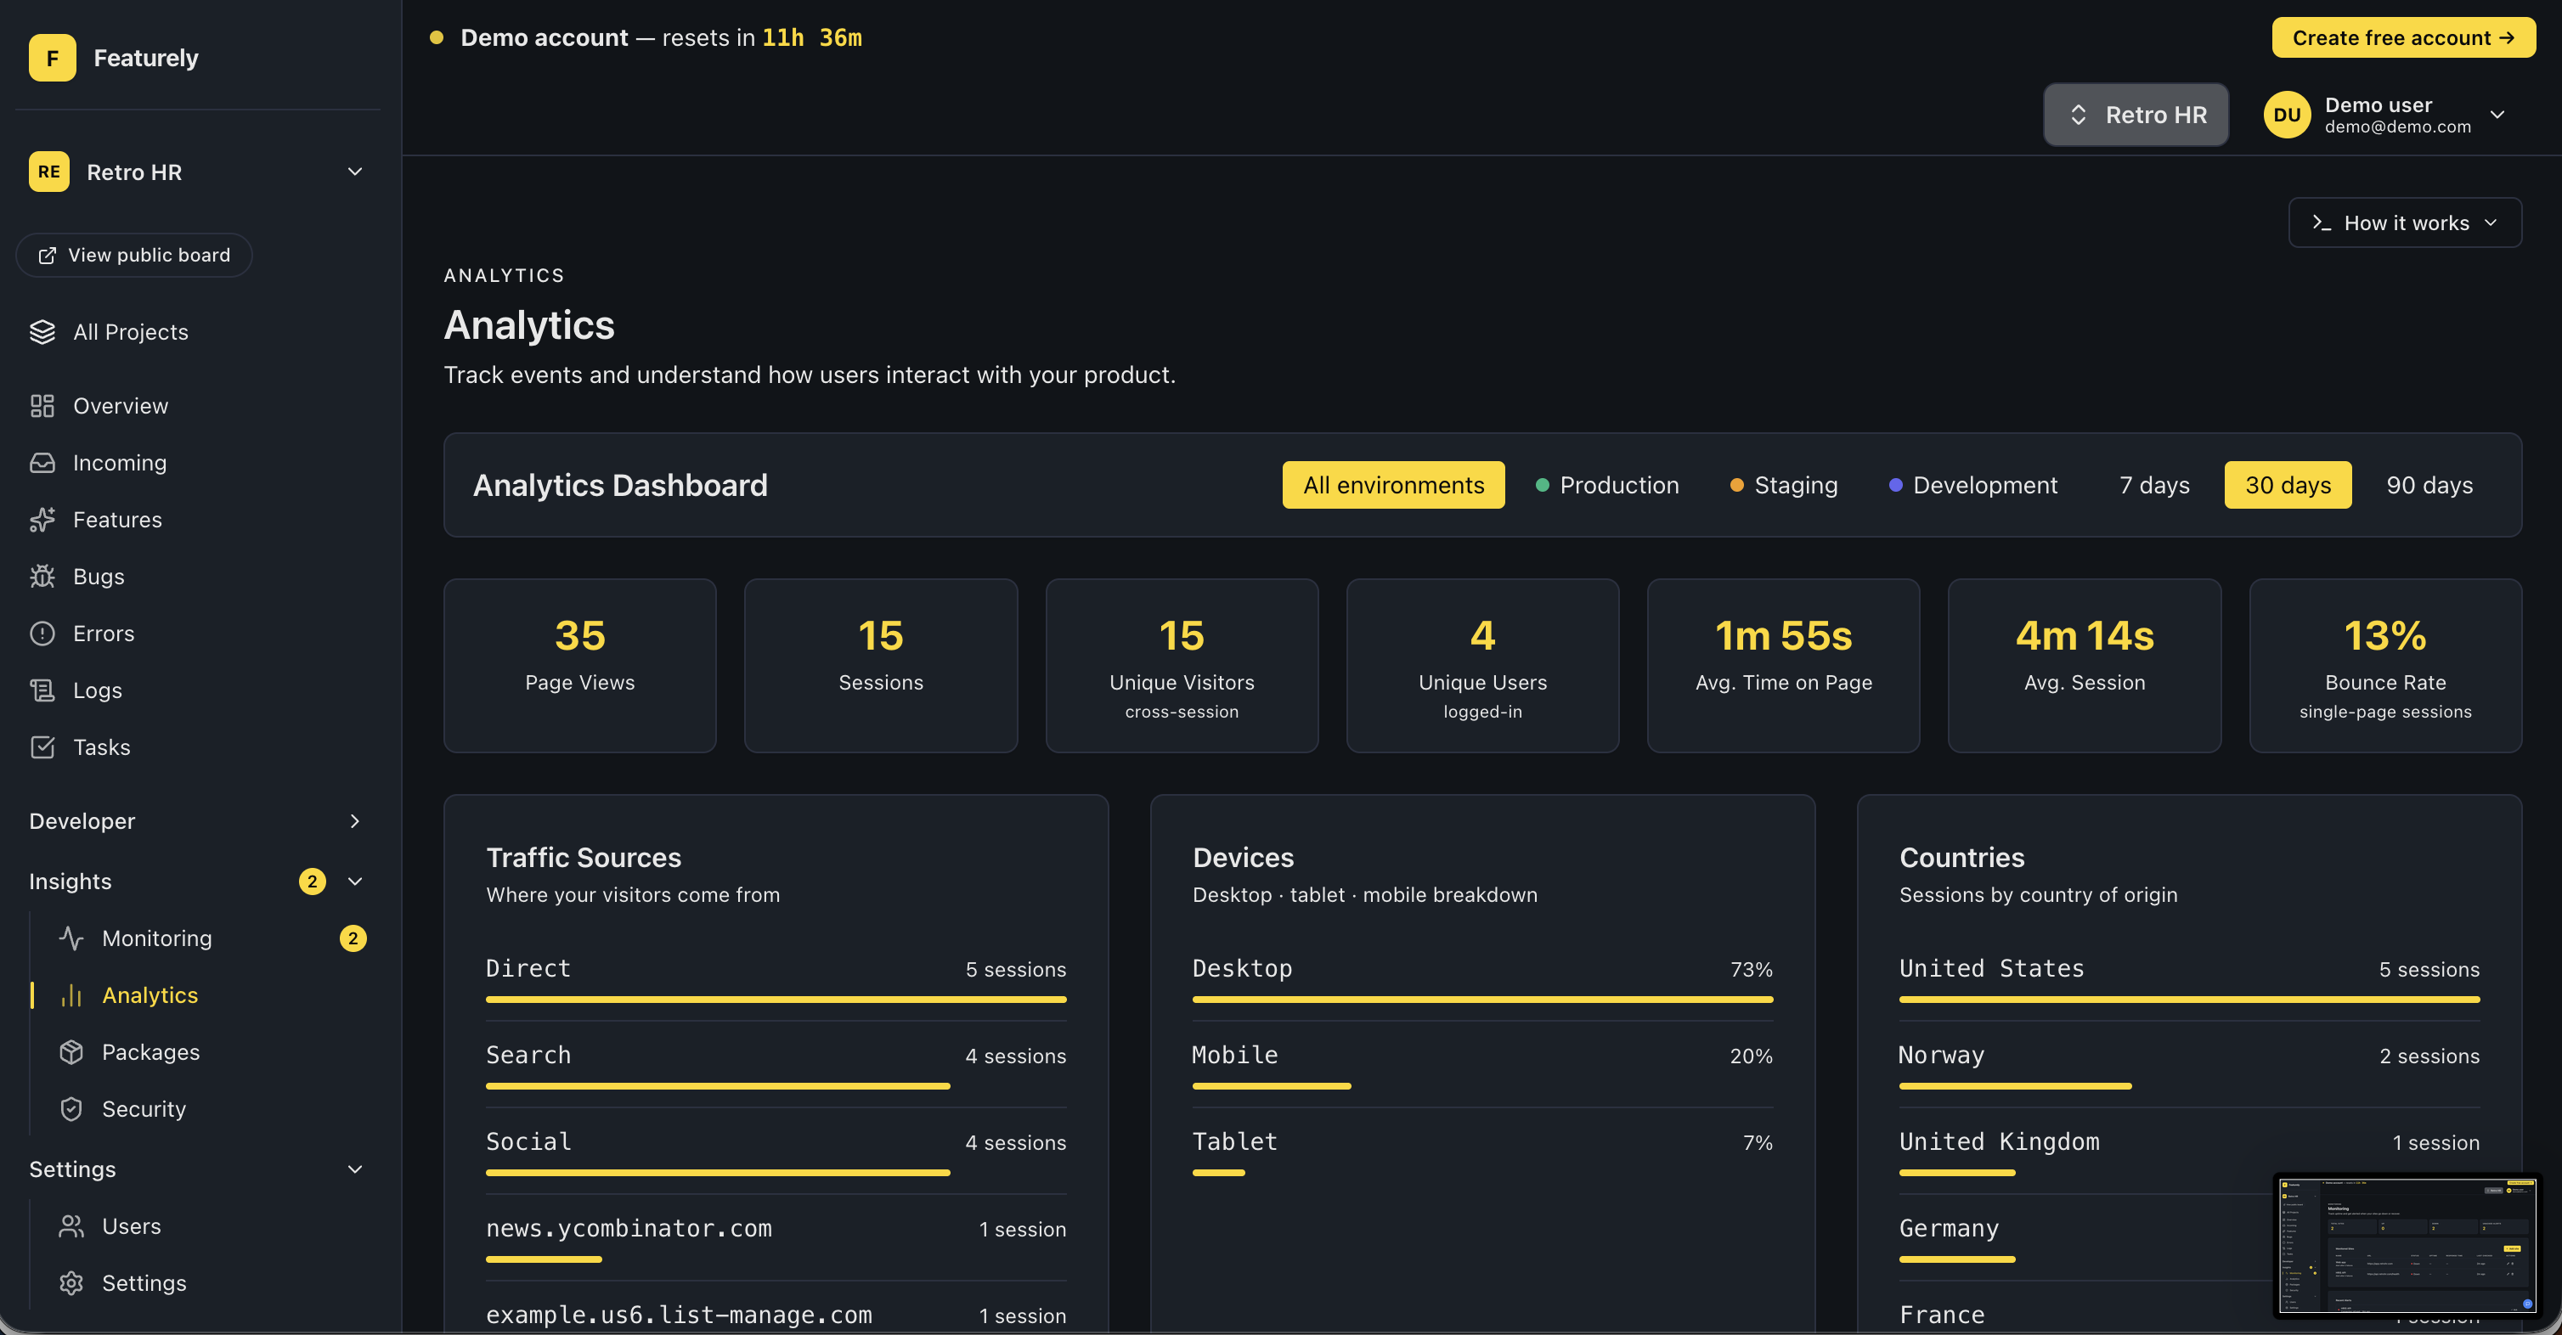Click the Features sparkle icon
Screen dimensions: 2562x1335
click(42, 520)
